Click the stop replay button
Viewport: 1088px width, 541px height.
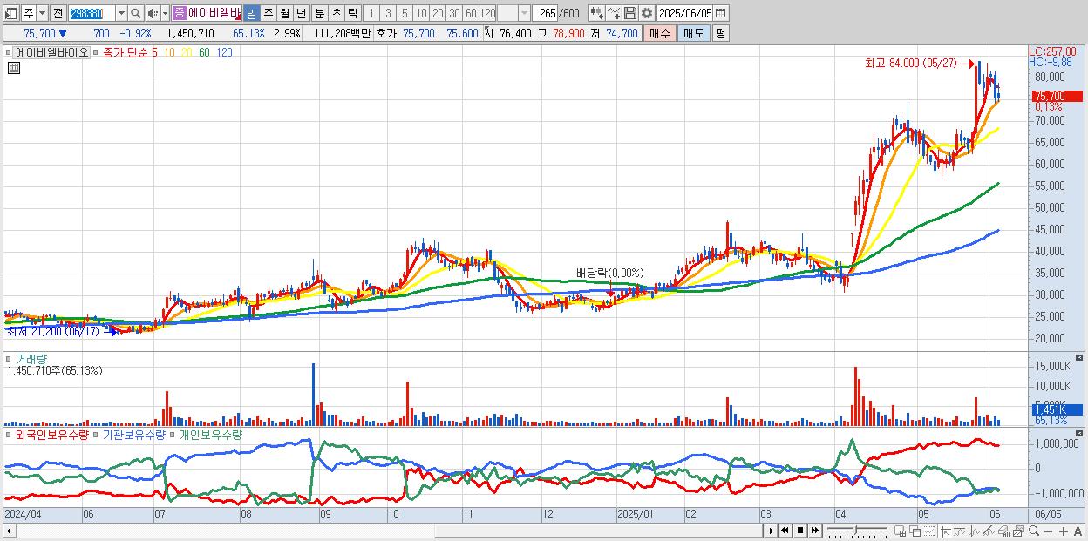coord(800,531)
